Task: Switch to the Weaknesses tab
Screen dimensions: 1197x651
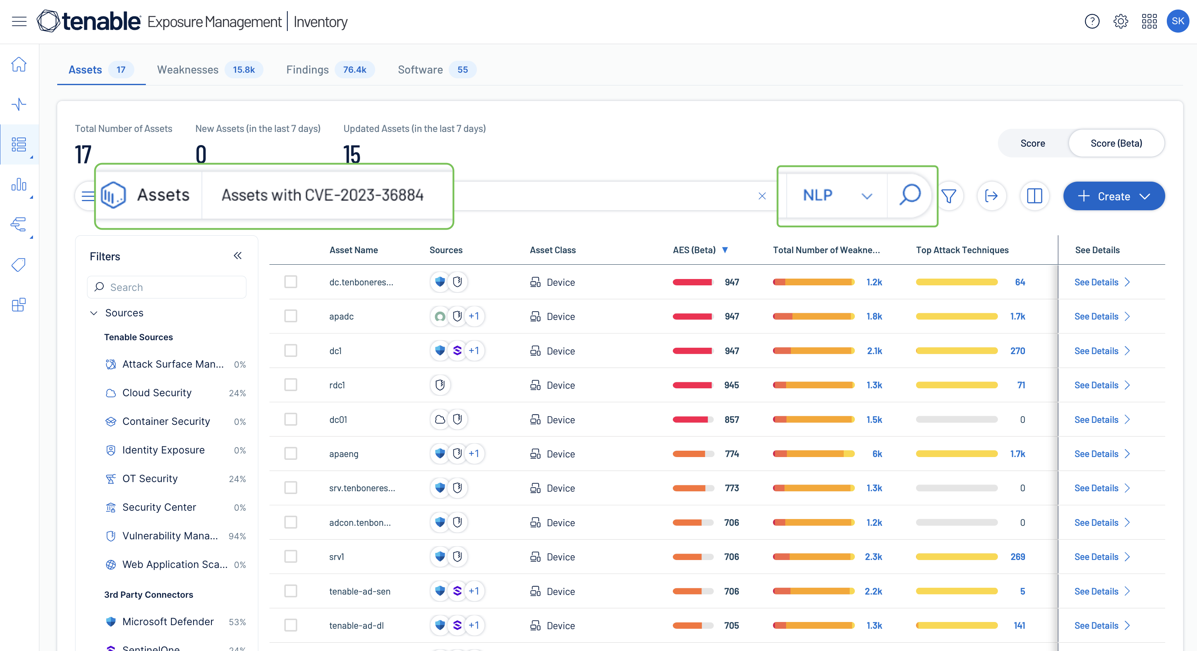Action: (x=187, y=70)
